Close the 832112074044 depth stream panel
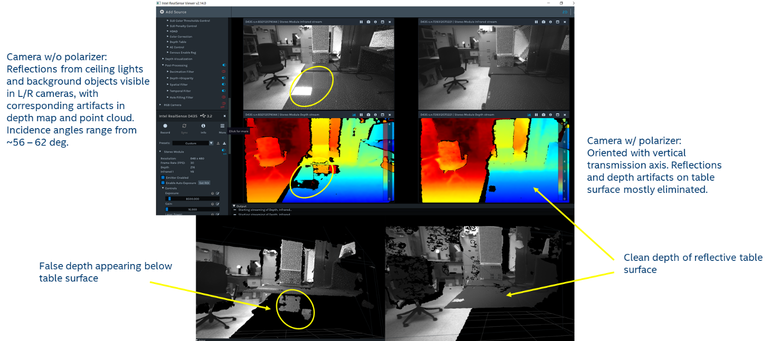The image size is (772, 341). [x=390, y=114]
